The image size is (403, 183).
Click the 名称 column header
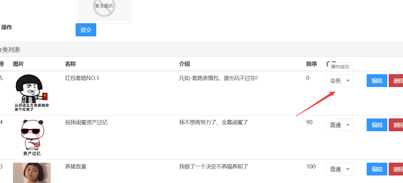pyautogui.click(x=70, y=64)
